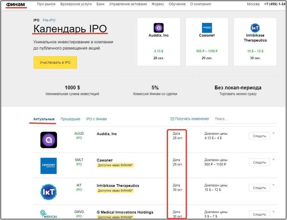287x220 pixels.
Task: Click the Auddia logo in the top card
Action: pyautogui.click(x=159, y=28)
